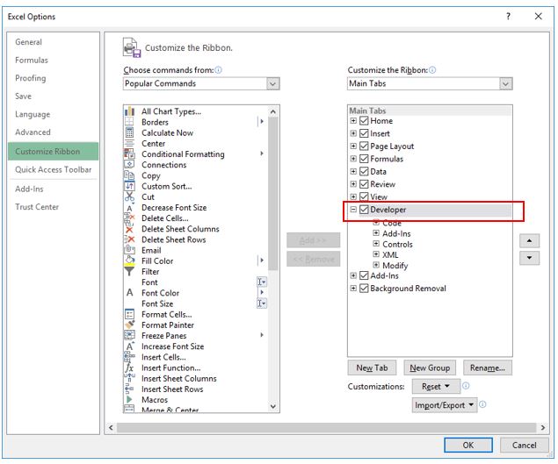Expand the Home tab node
The image size is (558, 464).
pos(353,121)
